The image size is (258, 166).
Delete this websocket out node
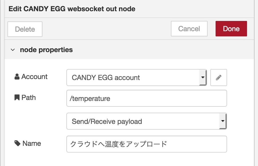(25, 29)
